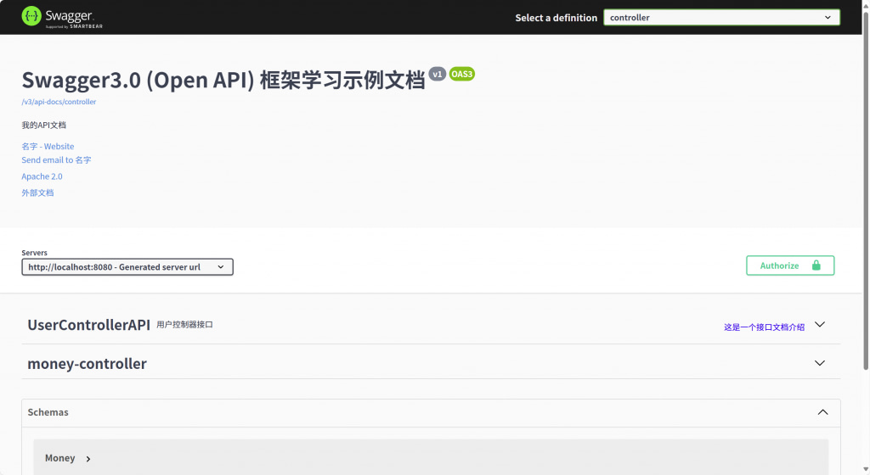
Task: Visit the 名字 - Website link
Action: click(48, 147)
